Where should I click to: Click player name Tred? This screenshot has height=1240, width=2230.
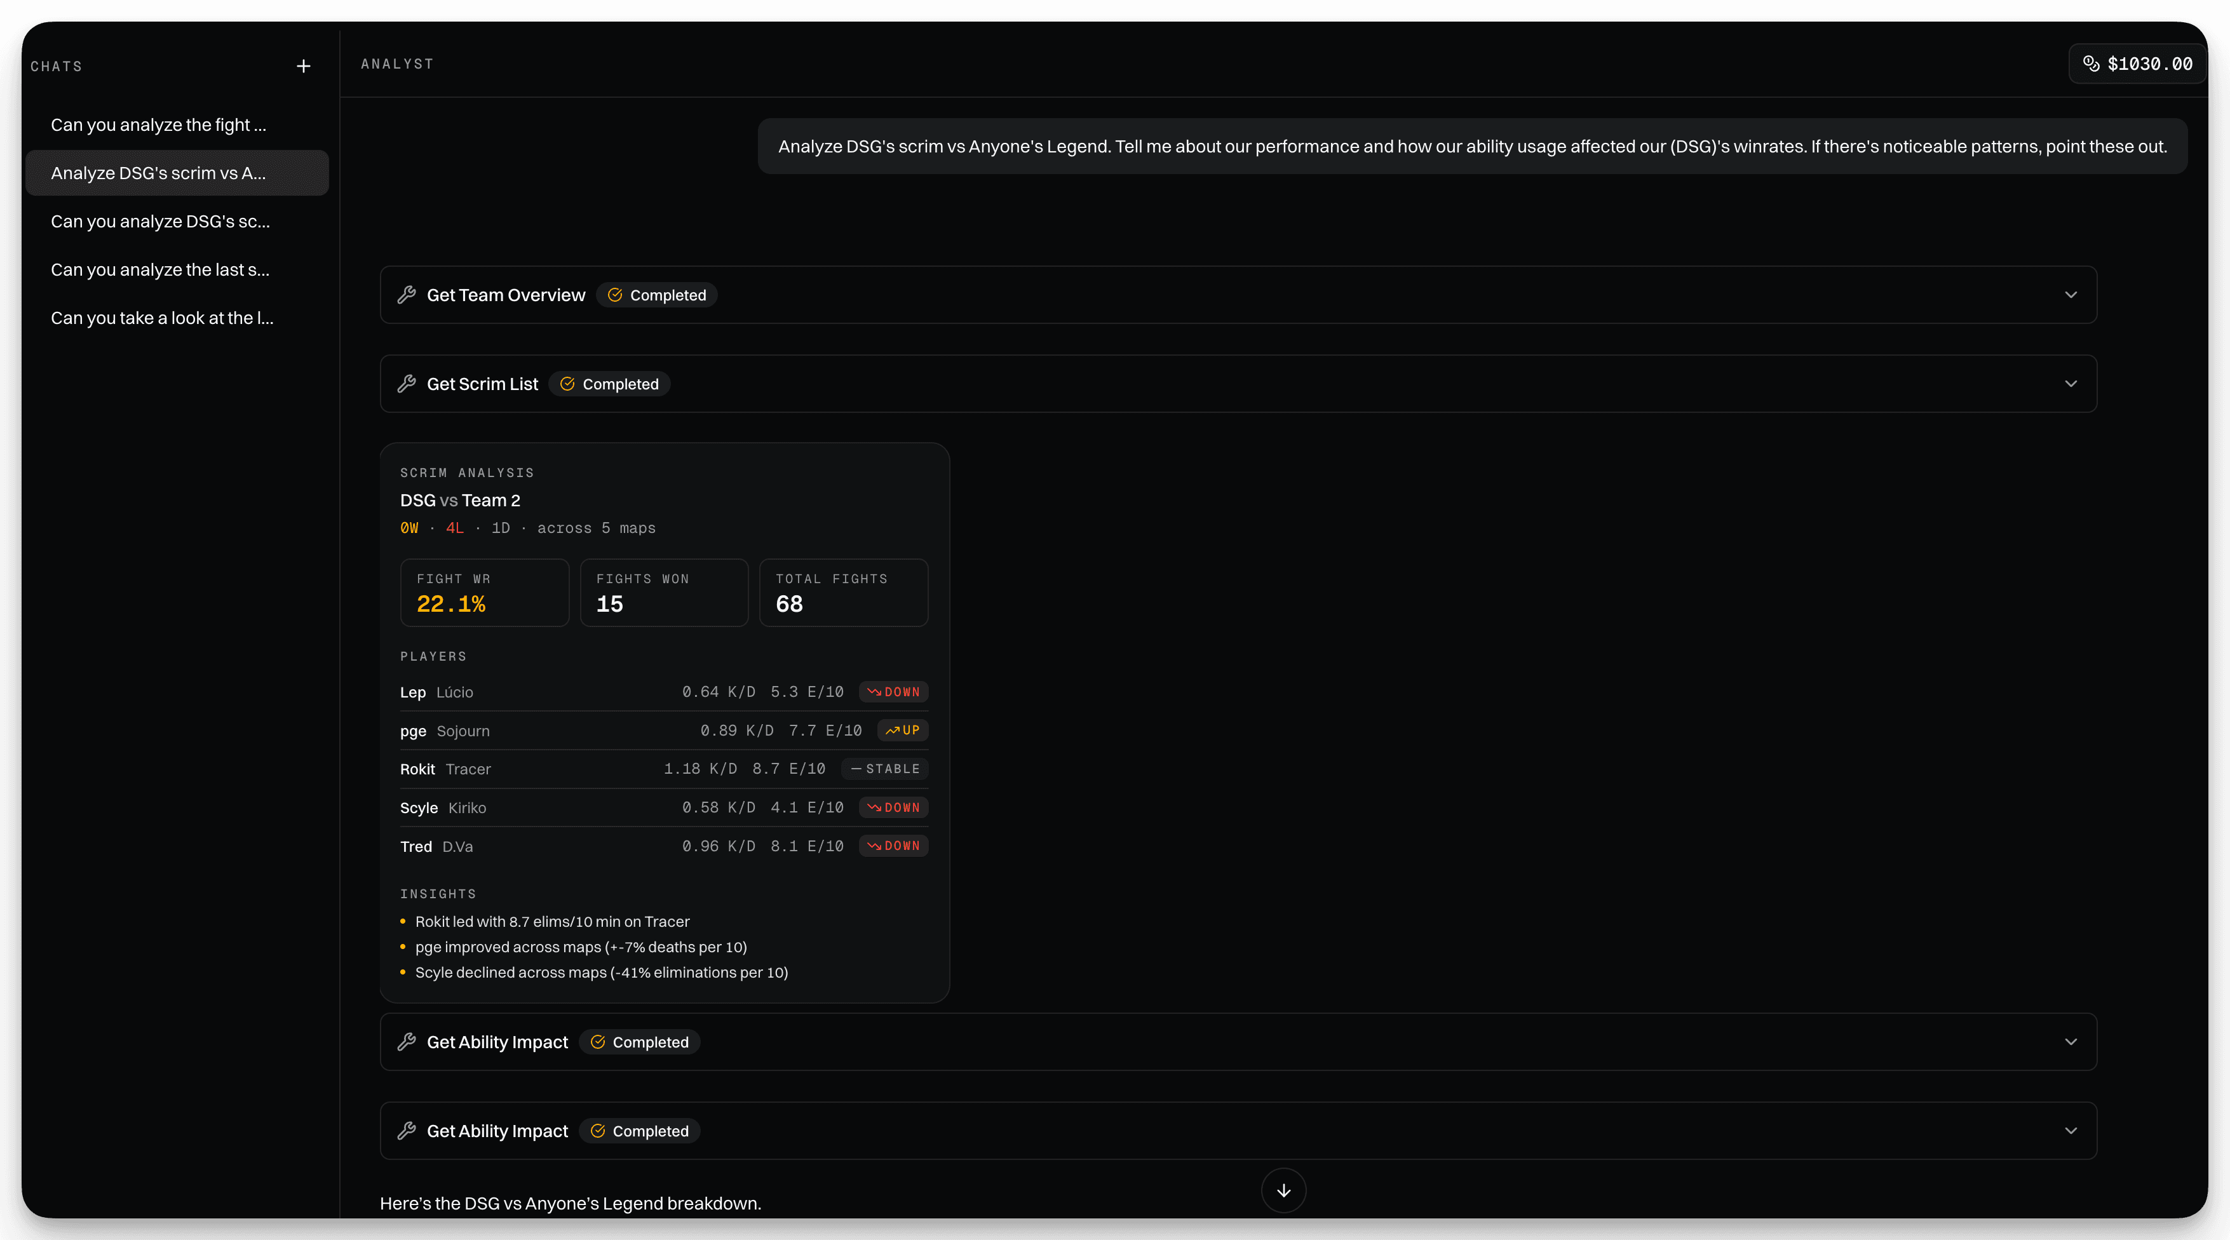tap(416, 846)
